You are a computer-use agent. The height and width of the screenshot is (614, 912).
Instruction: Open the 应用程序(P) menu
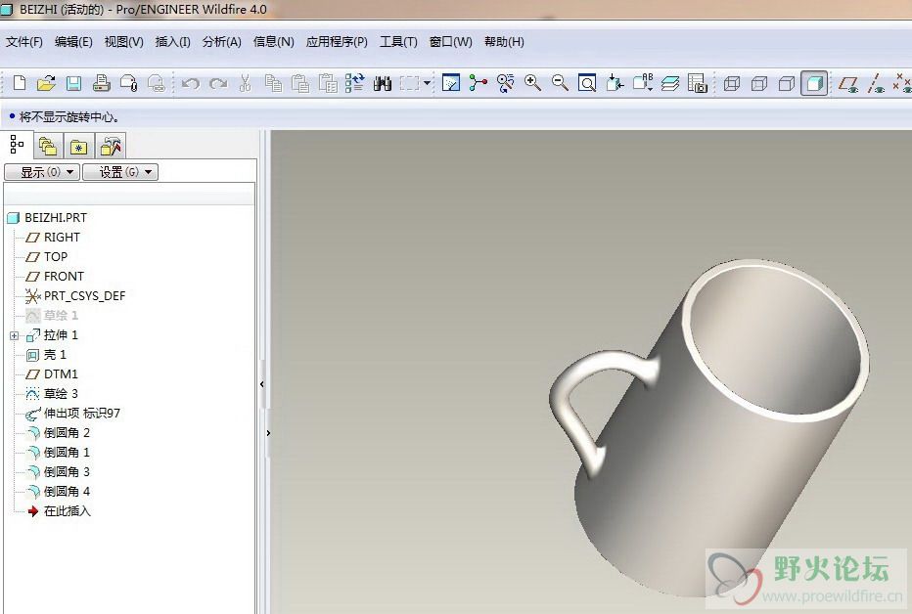click(337, 42)
